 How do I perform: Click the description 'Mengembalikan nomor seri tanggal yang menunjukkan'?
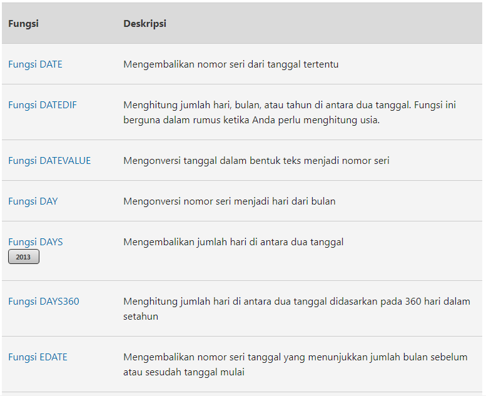pyautogui.click(x=295, y=364)
